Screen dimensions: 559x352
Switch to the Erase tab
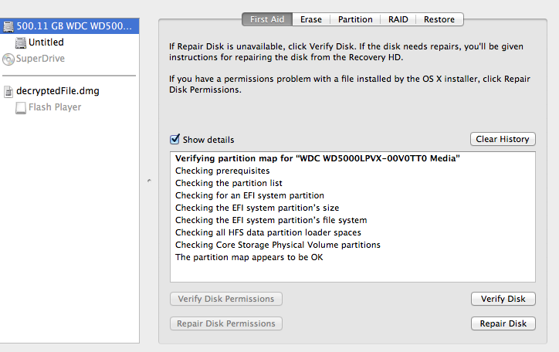point(311,19)
